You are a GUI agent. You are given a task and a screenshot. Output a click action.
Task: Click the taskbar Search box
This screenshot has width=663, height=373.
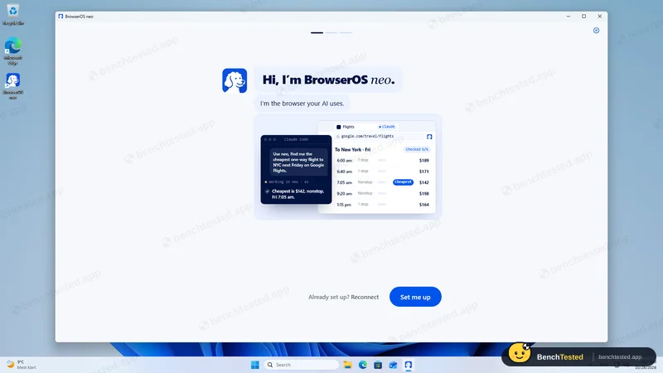click(302, 365)
